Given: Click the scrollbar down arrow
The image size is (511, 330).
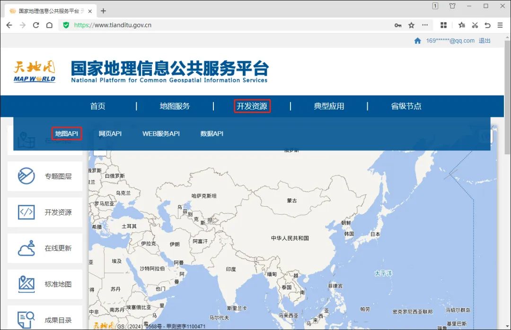Looking at the screenshot, I should [507, 326].
